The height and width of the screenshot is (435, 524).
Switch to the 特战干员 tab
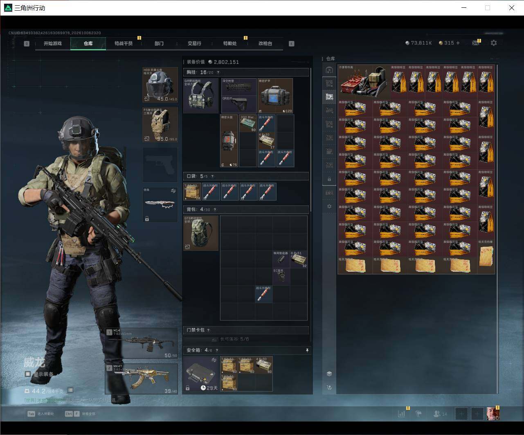coord(124,43)
